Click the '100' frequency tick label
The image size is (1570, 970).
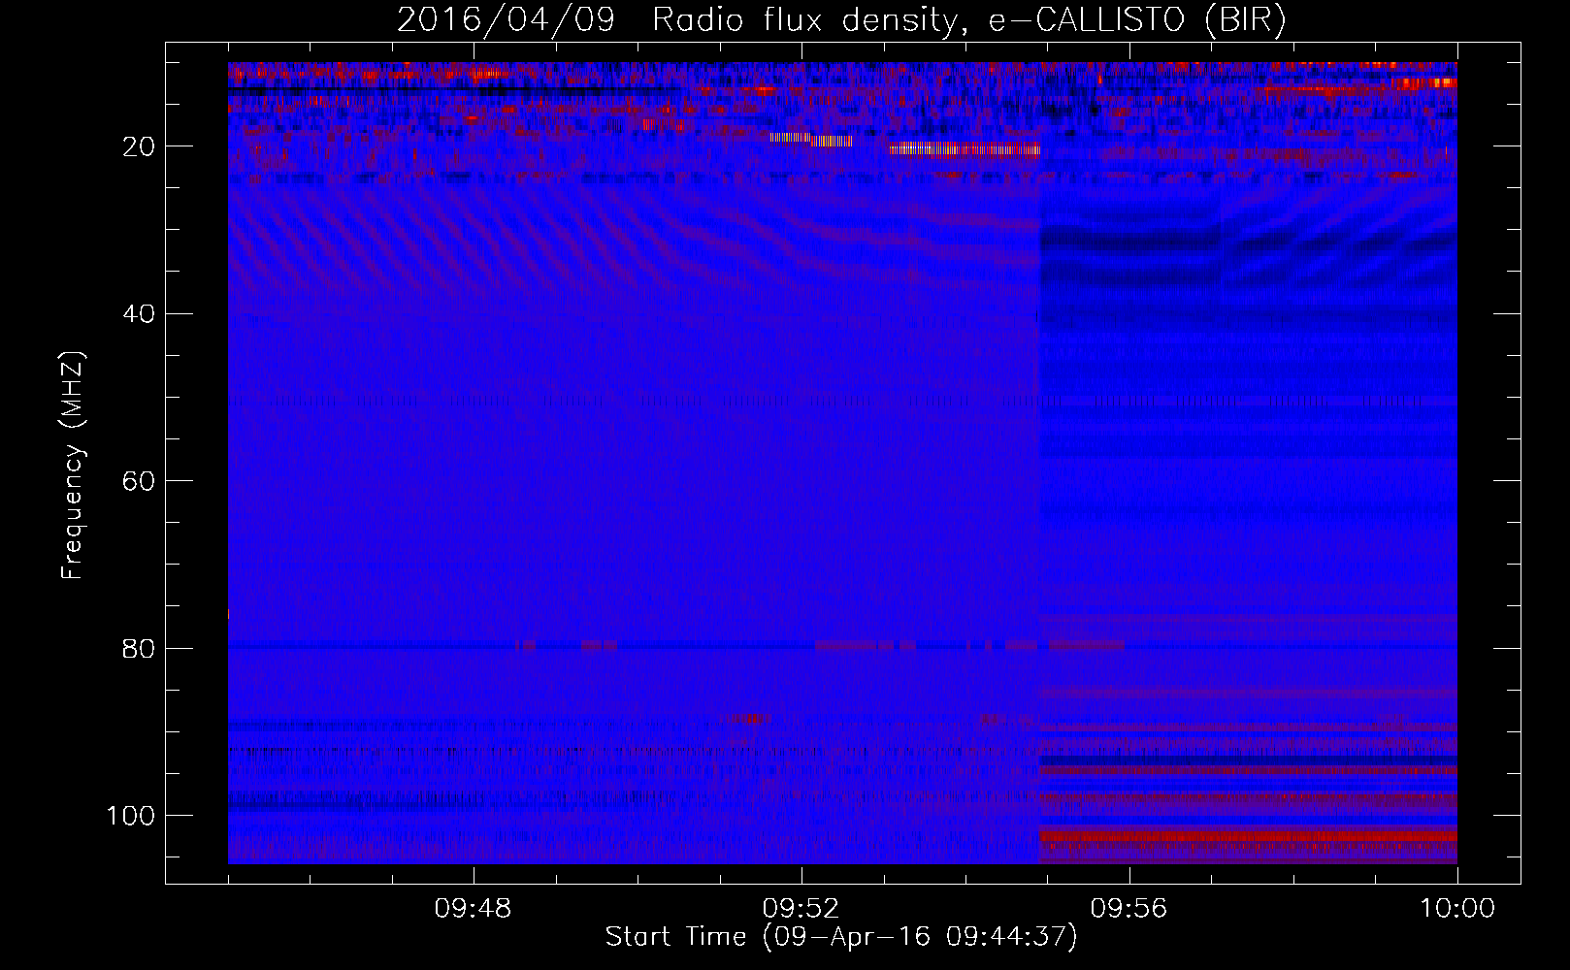(x=131, y=816)
